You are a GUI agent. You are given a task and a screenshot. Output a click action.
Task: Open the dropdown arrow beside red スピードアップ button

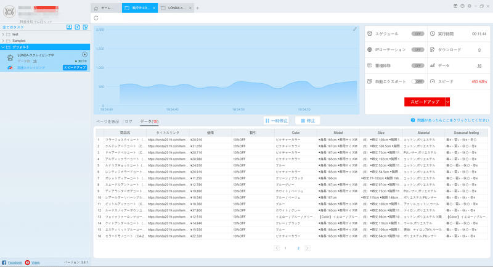448,102
